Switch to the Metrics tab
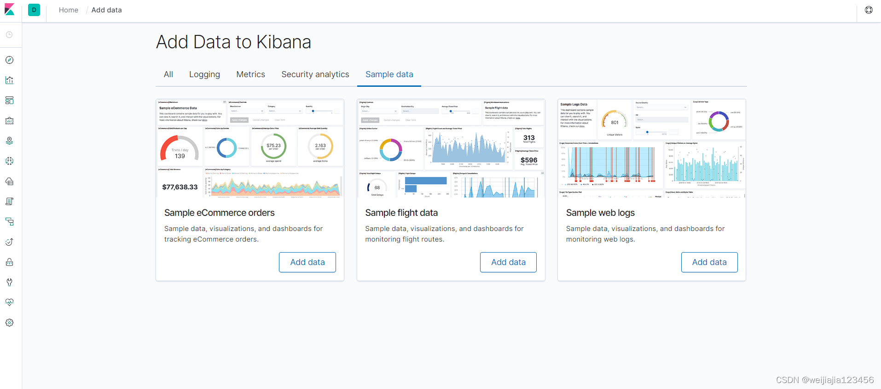881x389 pixels. (x=251, y=74)
